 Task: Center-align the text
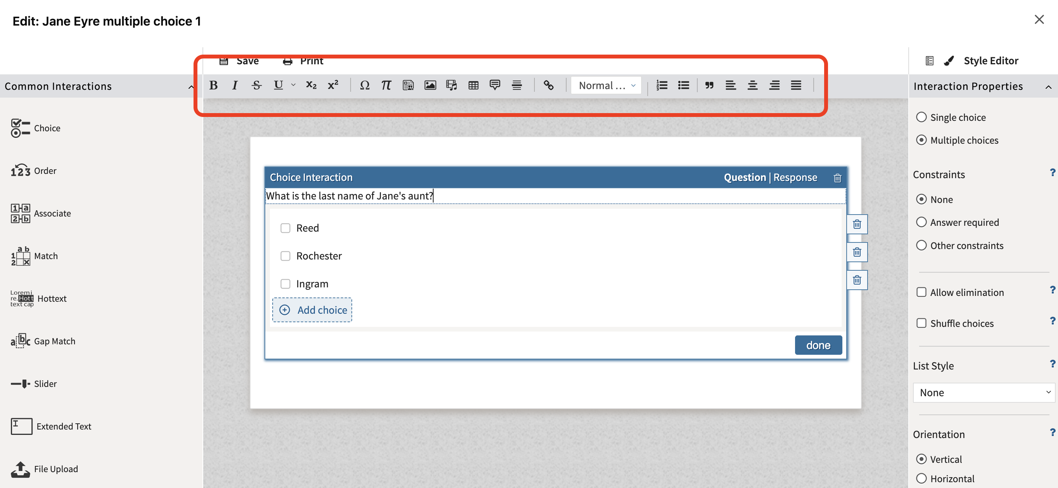tap(752, 85)
